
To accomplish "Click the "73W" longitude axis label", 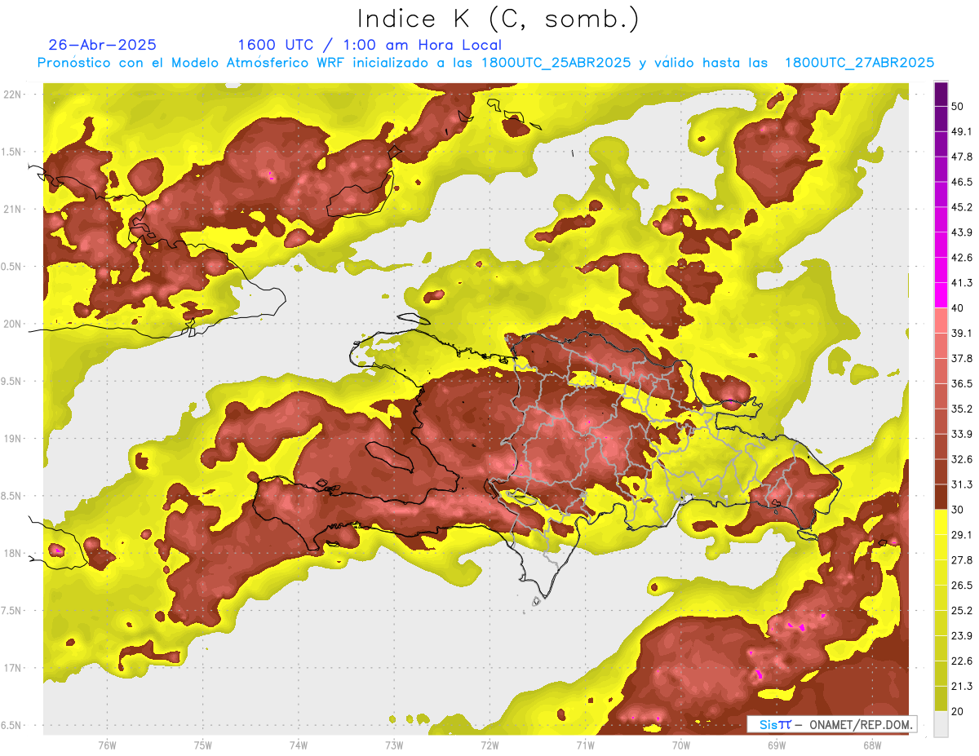I will pyautogui.click(x=394, y=745).
